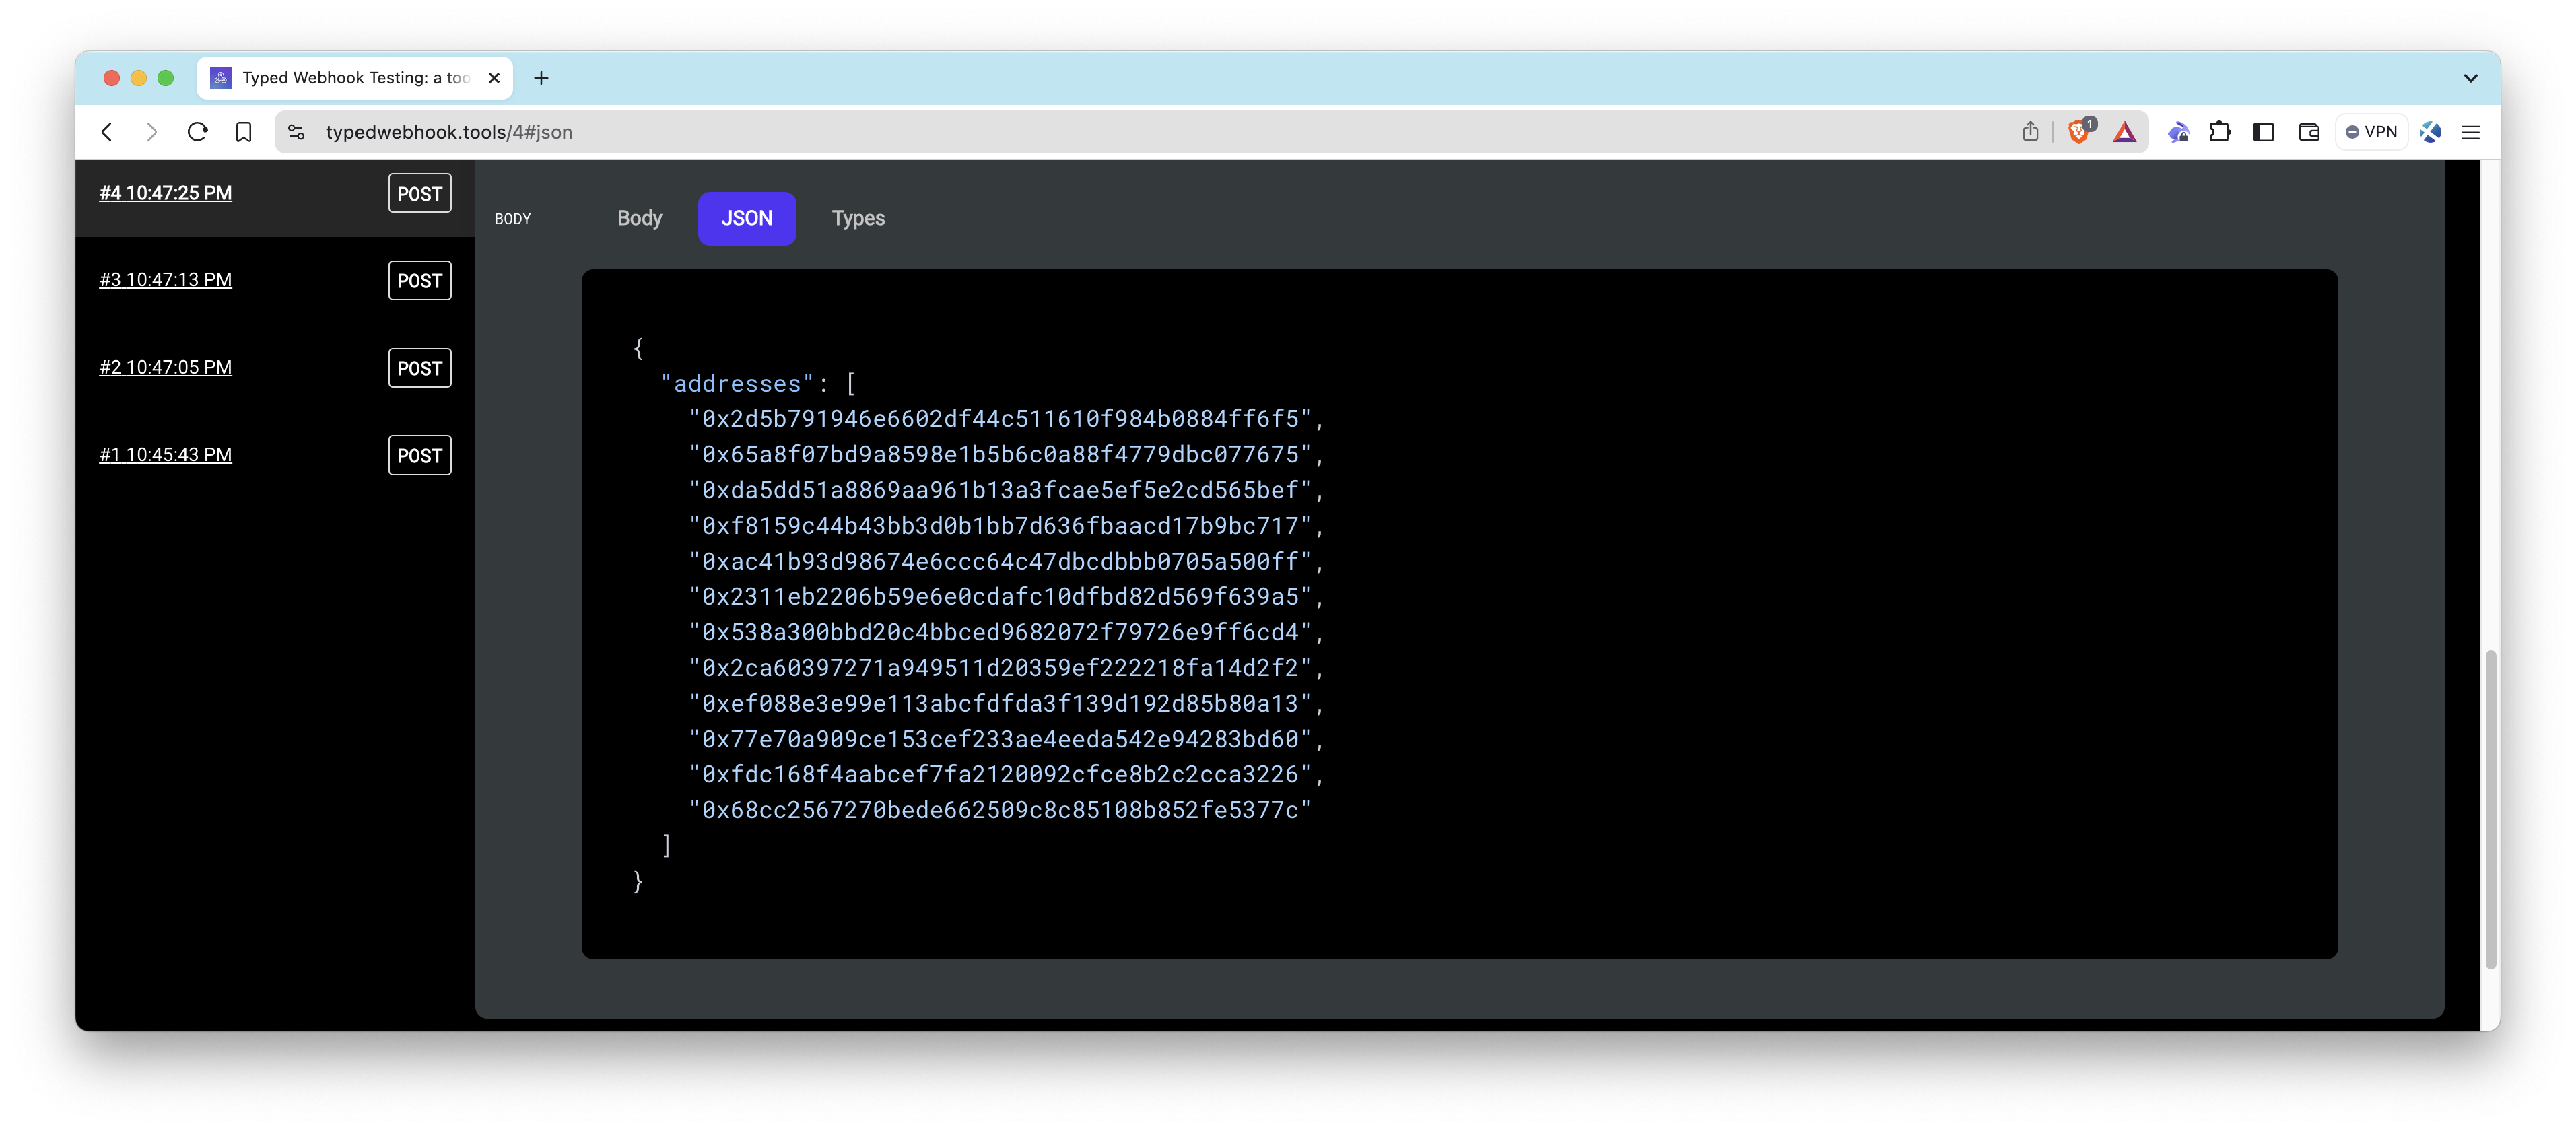Viewport: 2576px width, 1131px height.
Task: Open request #1 10:45:43 PM
Action: [x=166, y=454]
